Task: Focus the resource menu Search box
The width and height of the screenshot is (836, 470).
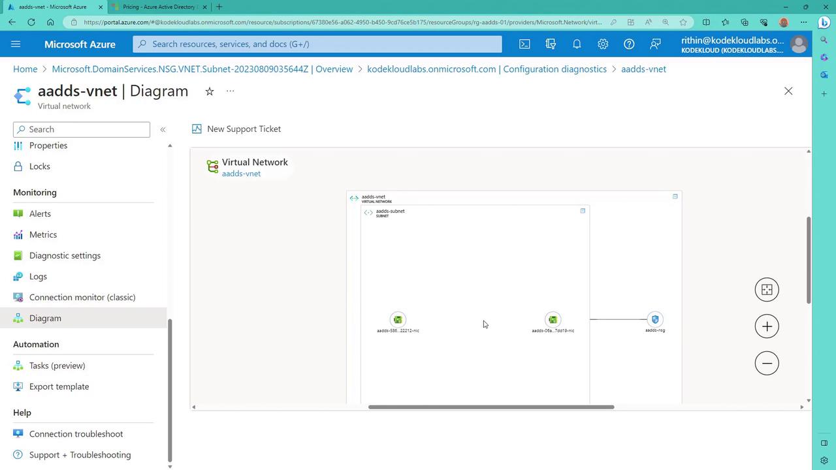Action: tap(82, 129)
